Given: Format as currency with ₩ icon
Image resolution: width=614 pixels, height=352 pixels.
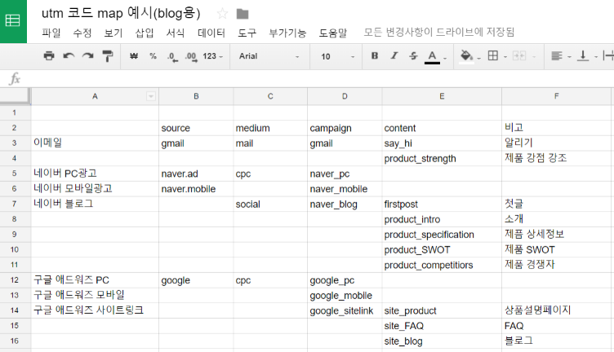Looking at the screenshot, I should [x=134, y=56].
